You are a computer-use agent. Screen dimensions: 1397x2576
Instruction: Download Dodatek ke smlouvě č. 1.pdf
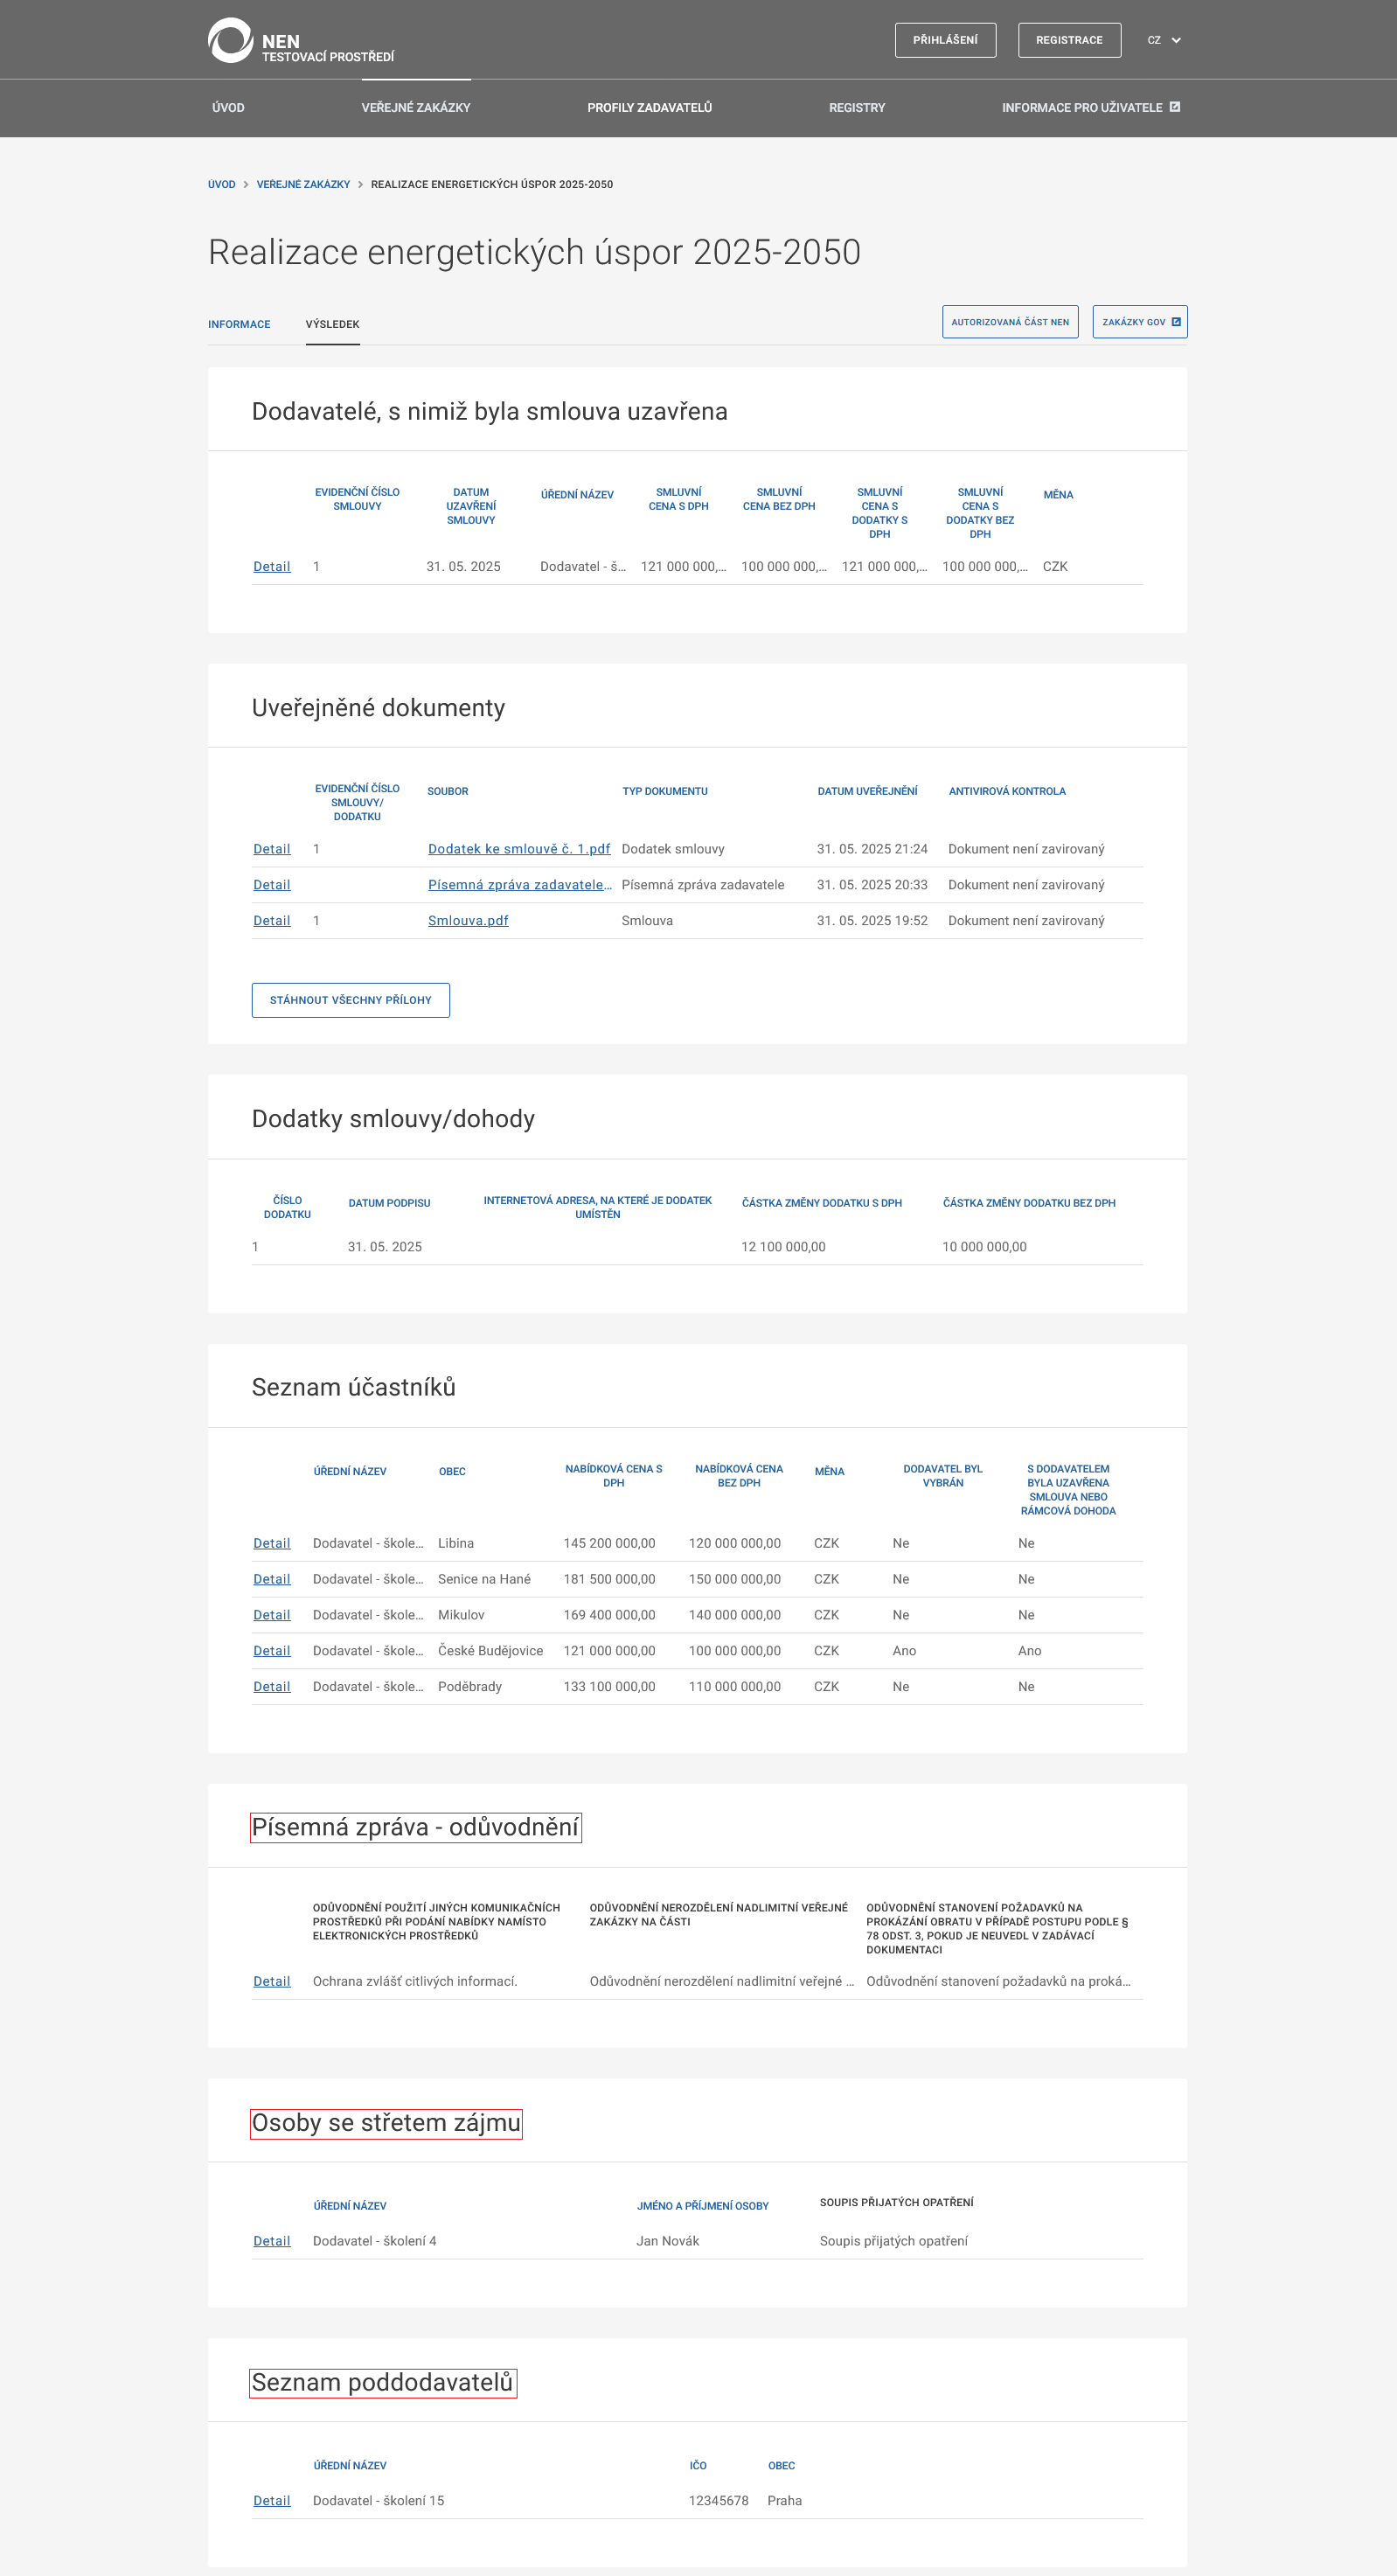pyautogui.click(x=519, y=849)
